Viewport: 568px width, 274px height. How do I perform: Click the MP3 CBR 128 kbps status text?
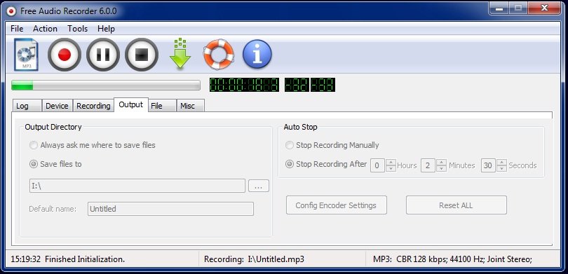pyautogui.click(x=452, y=259)
